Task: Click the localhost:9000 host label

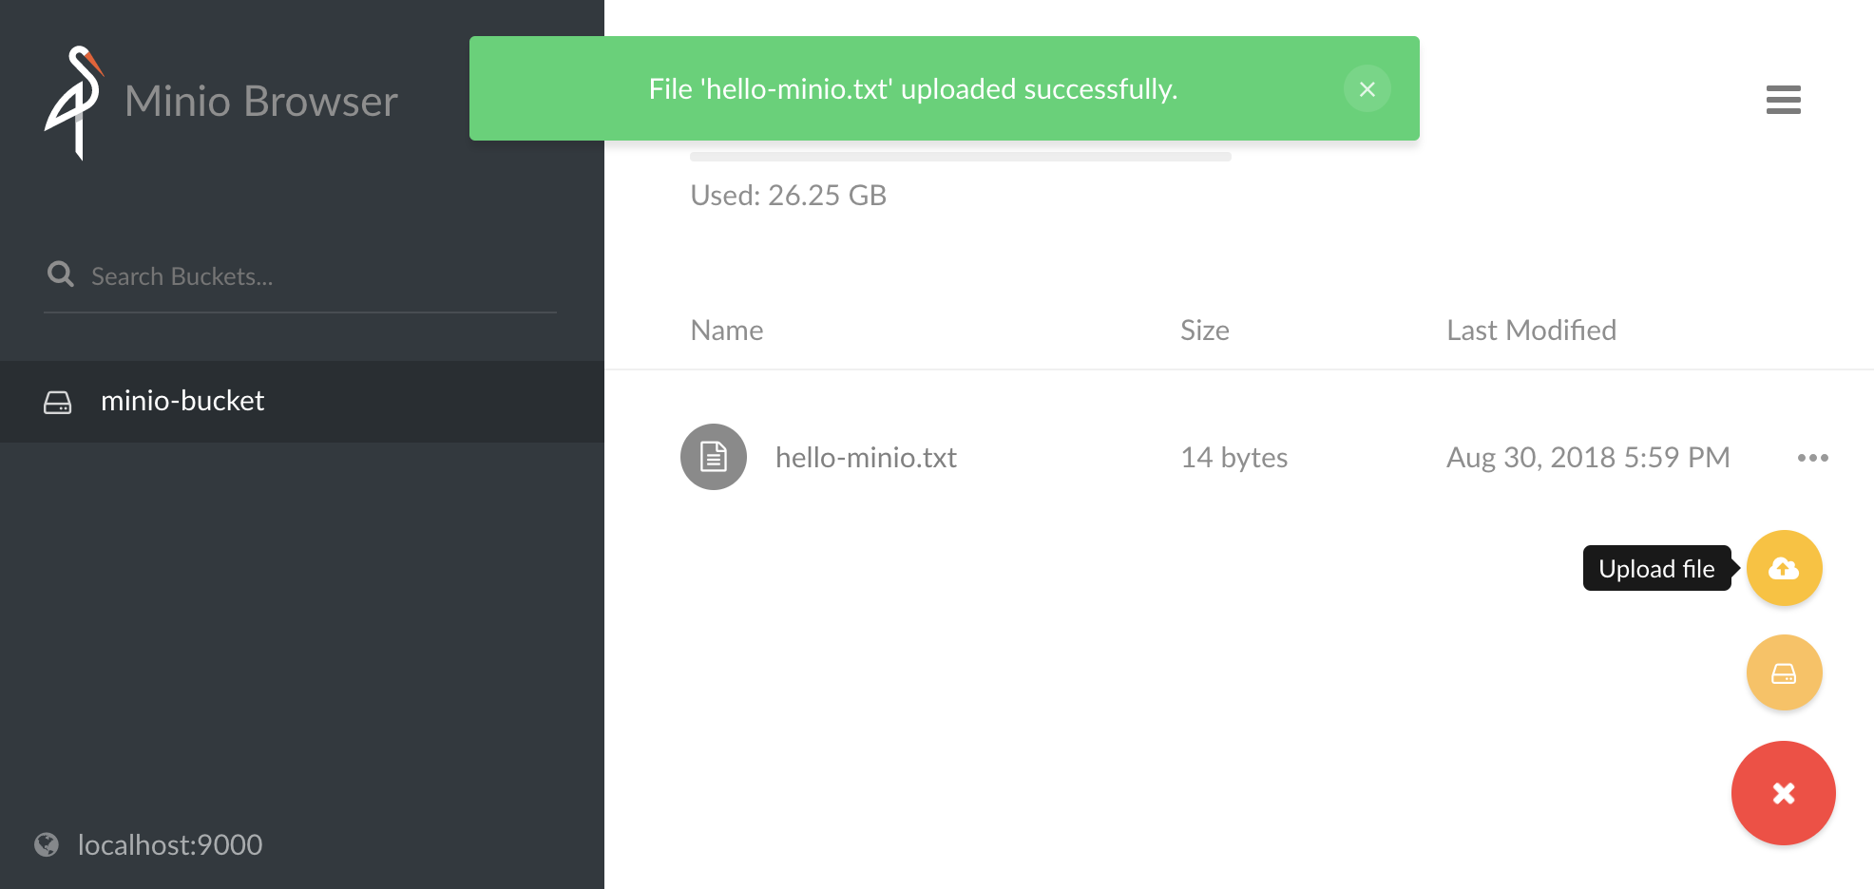Action: click(170, 844)
